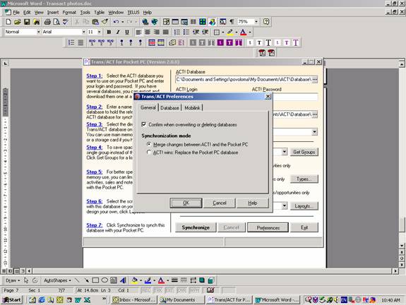This screenshot has width=406, height=305.
Task: Click the Save diskette icon in Word toolbar
Action: (x=27, y=22)
